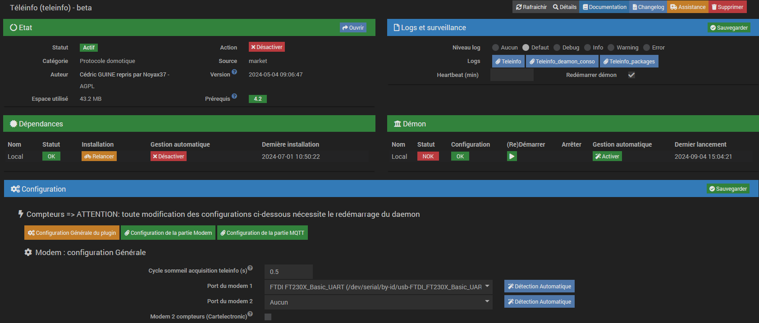This screenshot has width=759, height=323.
Task: Click the Configuration panel gears icon
Action: (x=15, y=189)
